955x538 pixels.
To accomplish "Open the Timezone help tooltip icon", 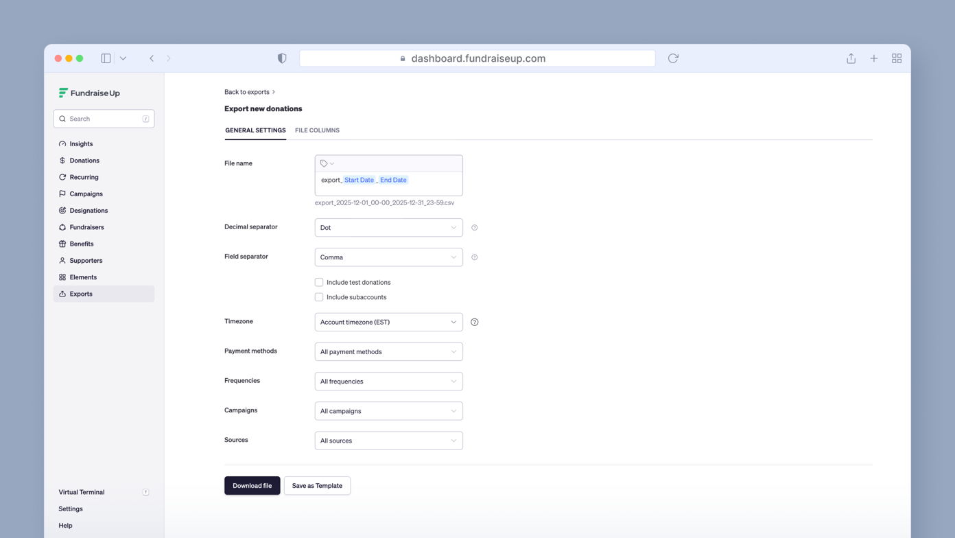I will (474, 322).
